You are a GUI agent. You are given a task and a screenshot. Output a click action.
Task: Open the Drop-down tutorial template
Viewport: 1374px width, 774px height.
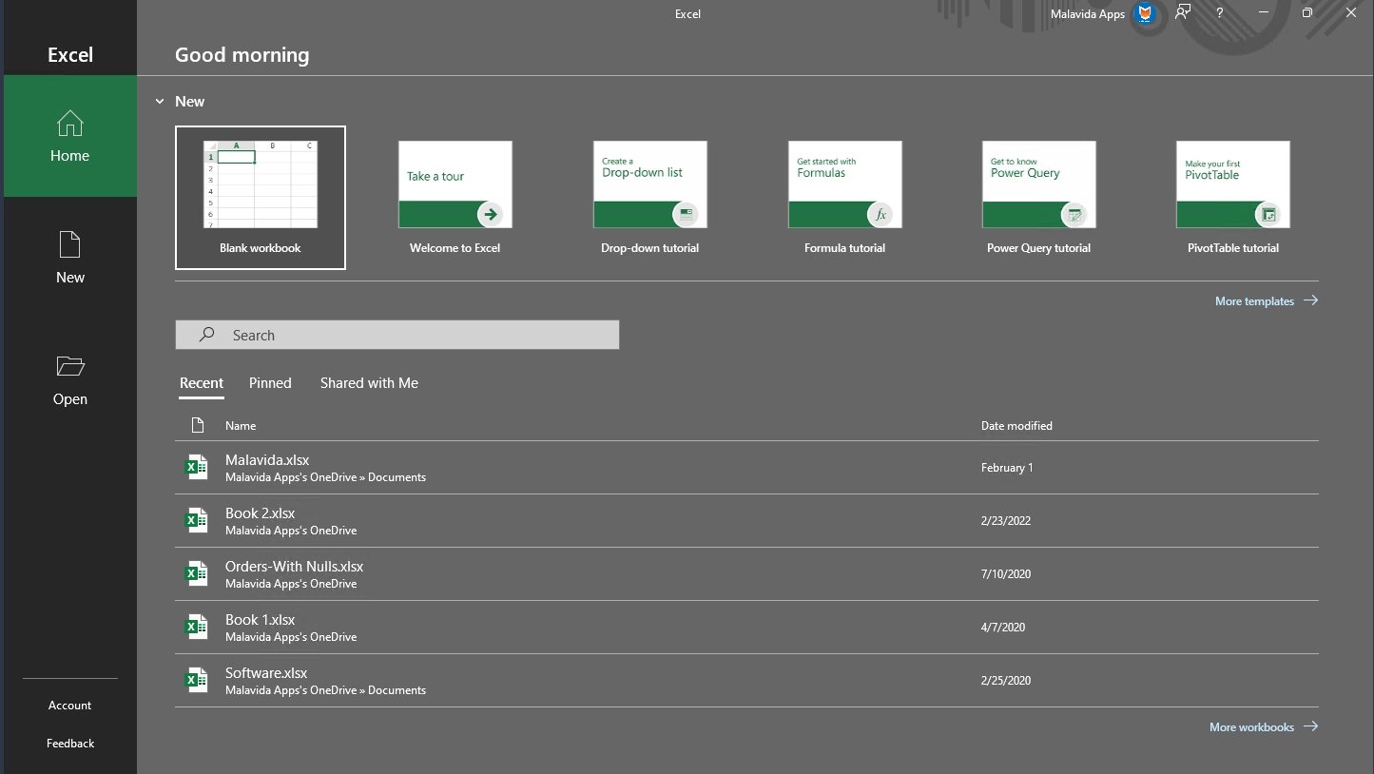[x=649, y=198]
